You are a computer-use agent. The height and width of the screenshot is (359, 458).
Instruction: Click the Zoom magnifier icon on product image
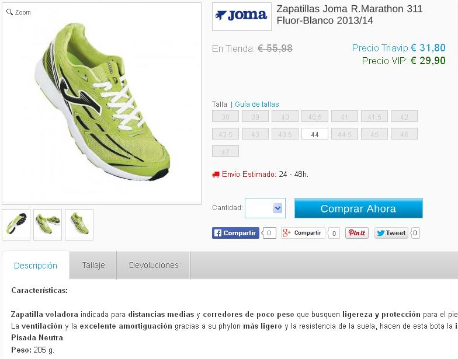pyautogui.click(x=9, y=12)
